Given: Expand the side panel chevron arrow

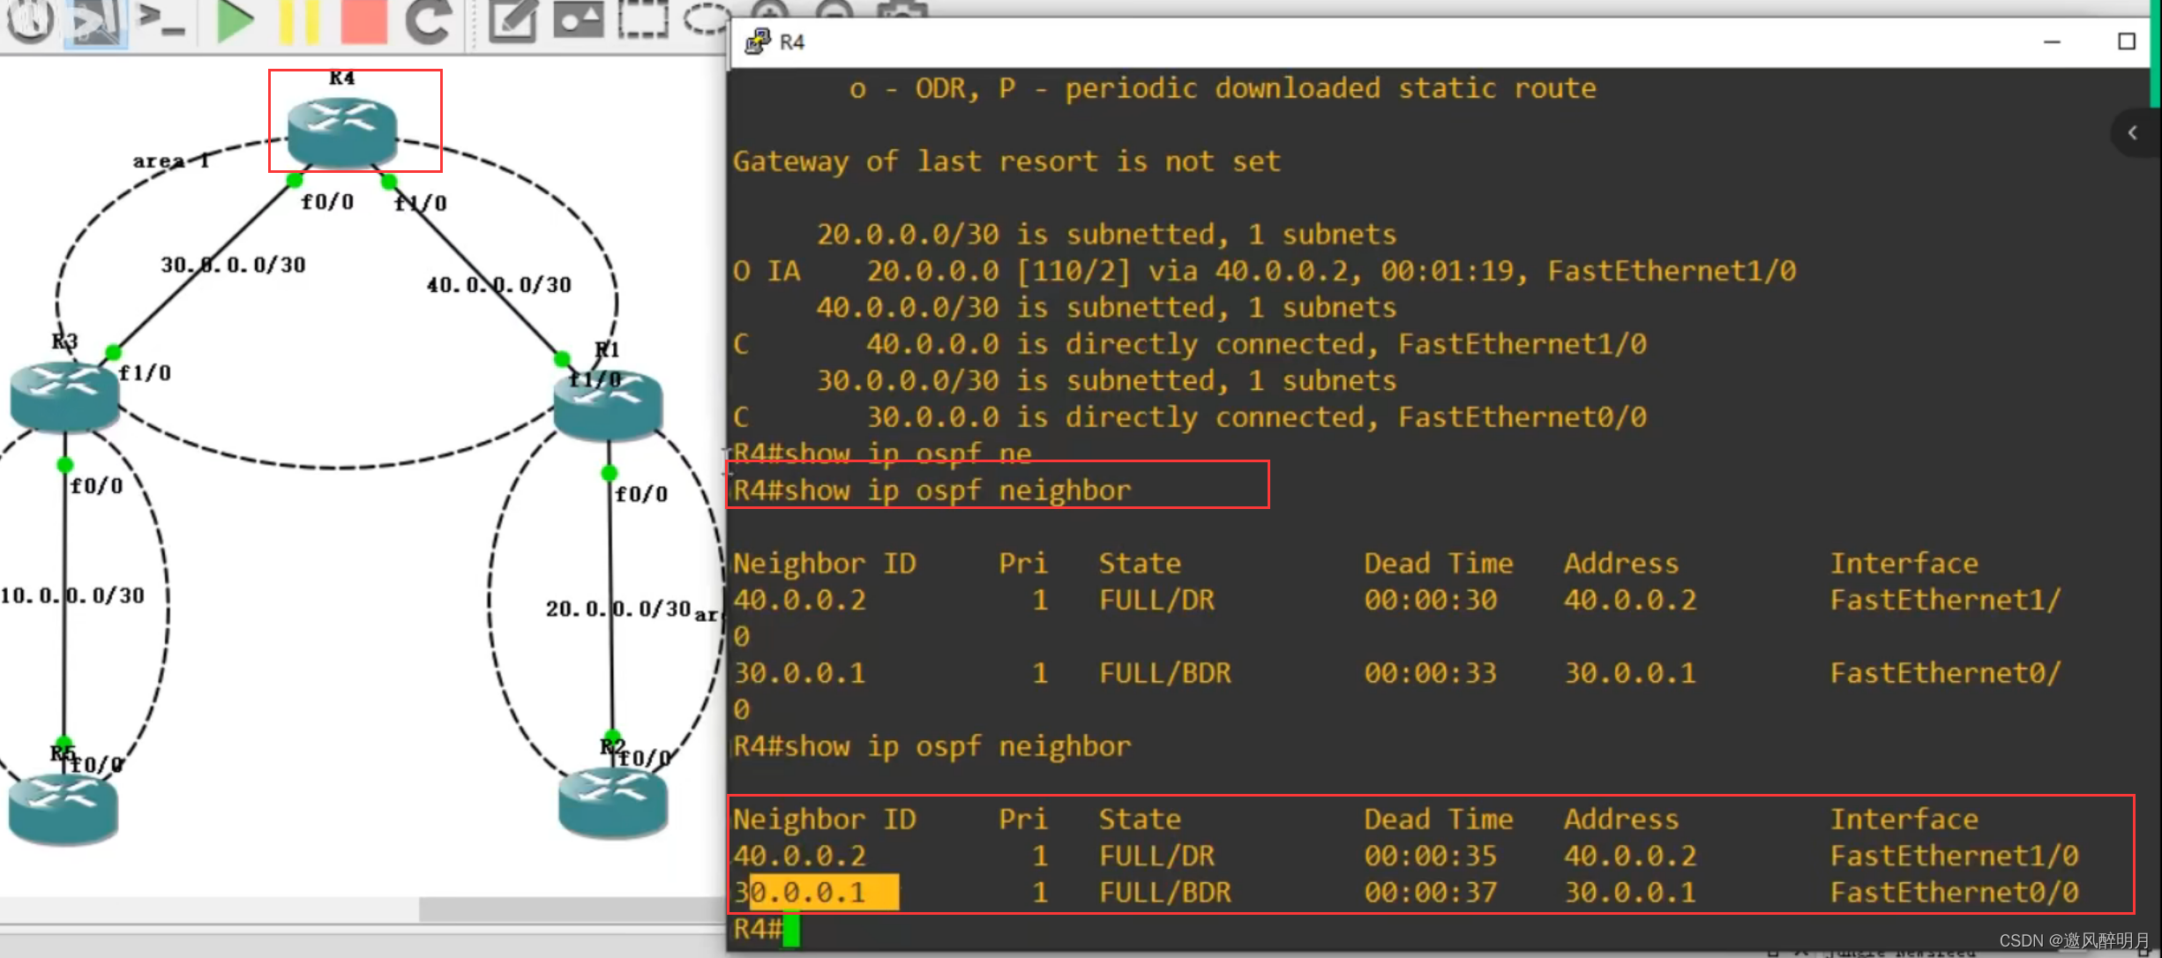Looking at the screenshot, I should [2133, 132].
